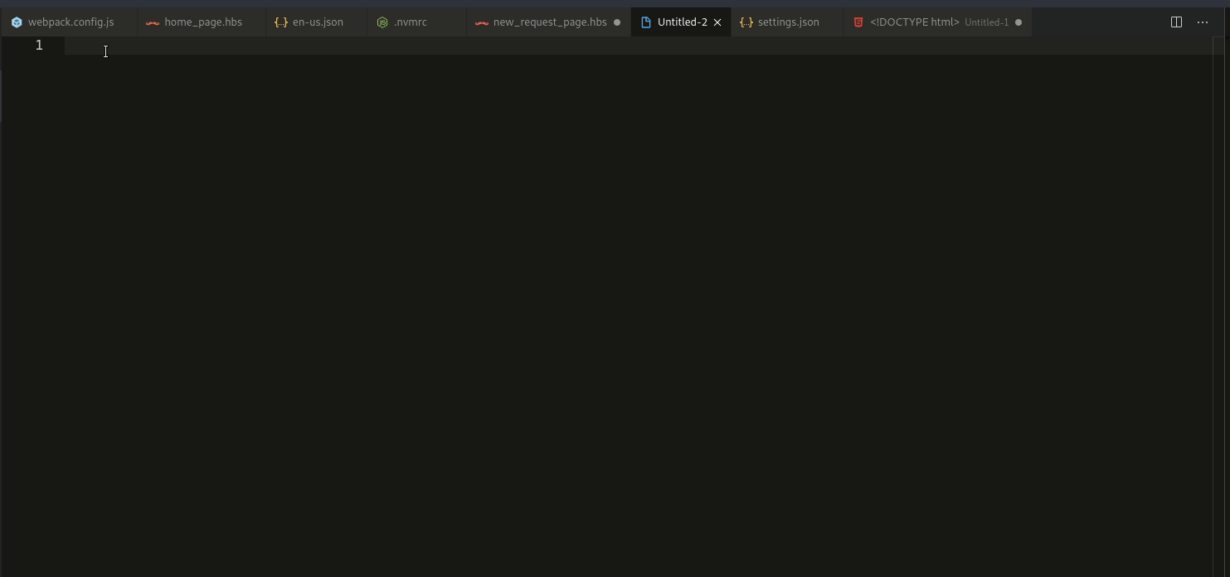Open the home_page.hbs tab
1230x577 pixels.
(202, 22)
